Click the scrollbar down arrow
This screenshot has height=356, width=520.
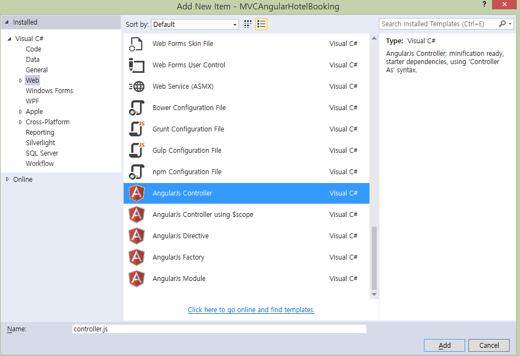coord(374,295)
